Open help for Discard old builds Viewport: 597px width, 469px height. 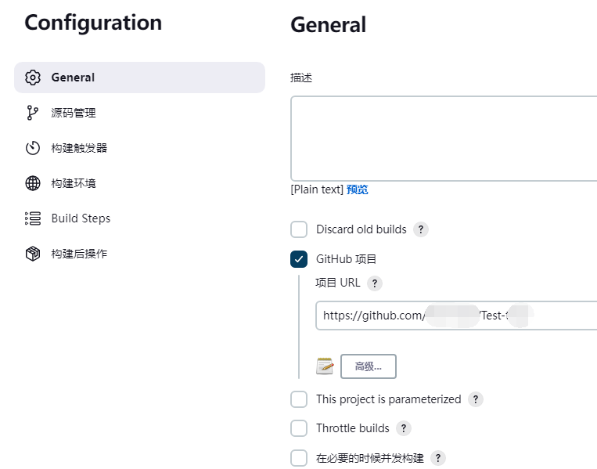click(421, 229)
